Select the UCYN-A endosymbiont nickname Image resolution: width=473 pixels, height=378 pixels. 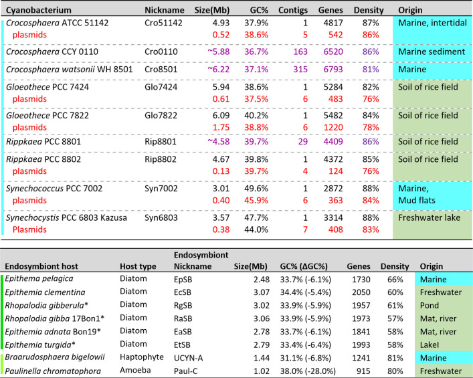pos(188,359)
